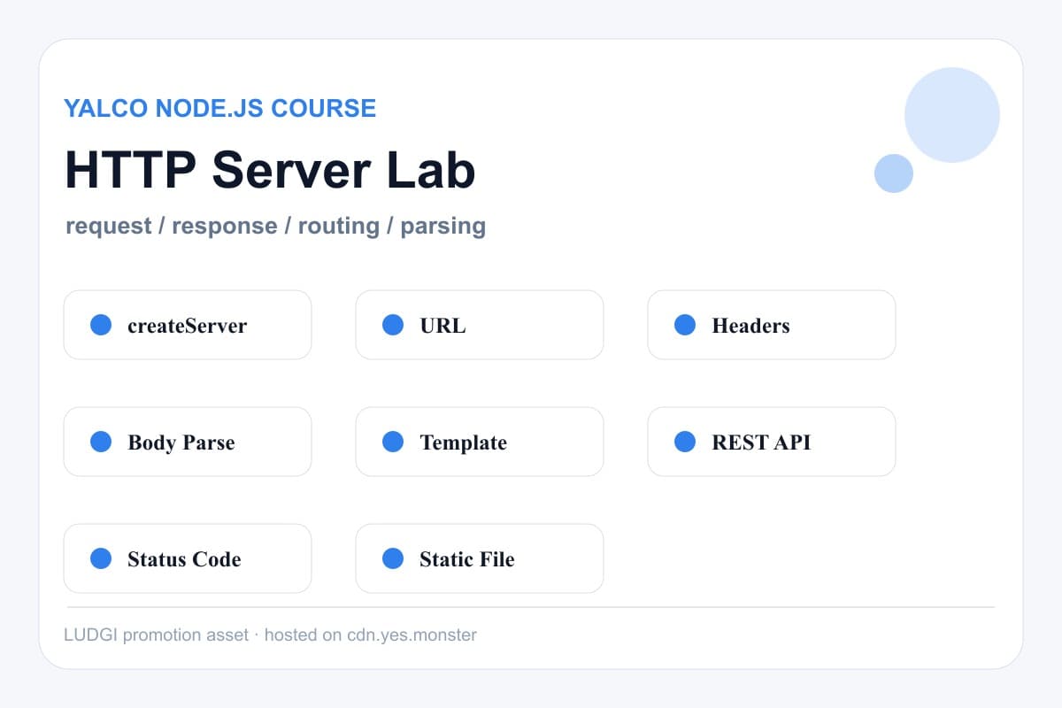Open the Static File card
Viewport: 1062px width, 708px height.
480,558
